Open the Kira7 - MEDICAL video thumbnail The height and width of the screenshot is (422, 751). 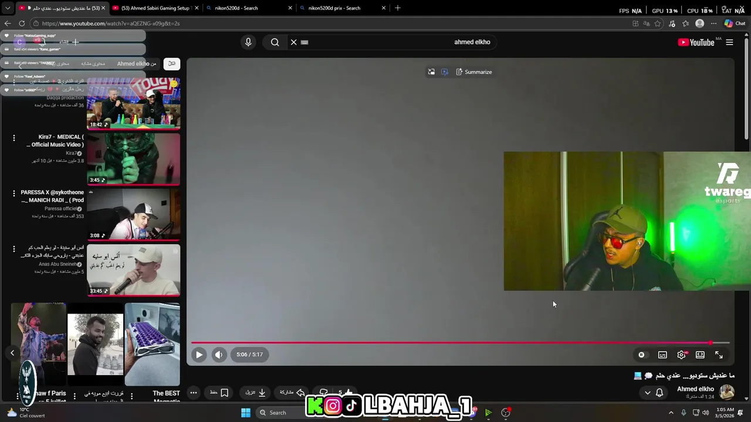tap(134, 159)
